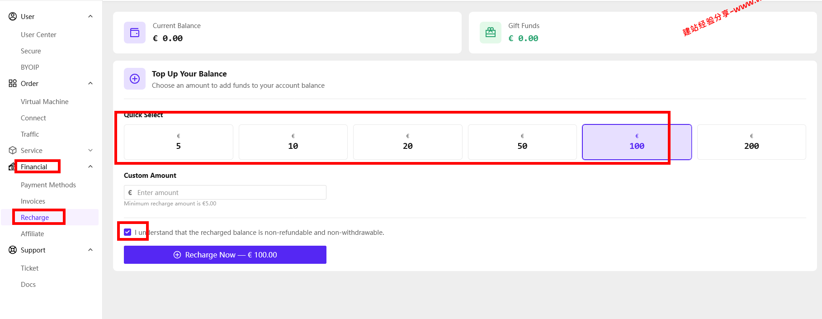822x319 pixels.
Task: Open the Secure menu item
Action: [31, 51]
